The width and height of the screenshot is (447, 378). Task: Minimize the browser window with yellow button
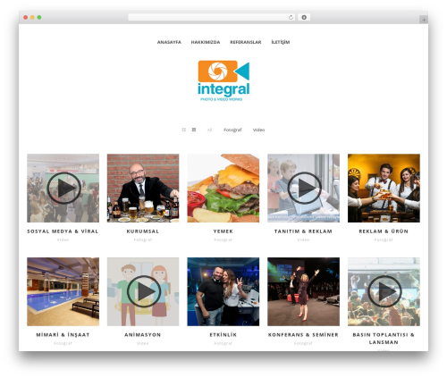(32, 17)
